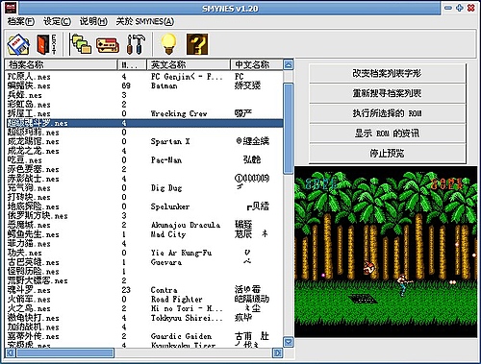
Task: Open the gamepad controller settings icon
Action: (x=108, y=45)
